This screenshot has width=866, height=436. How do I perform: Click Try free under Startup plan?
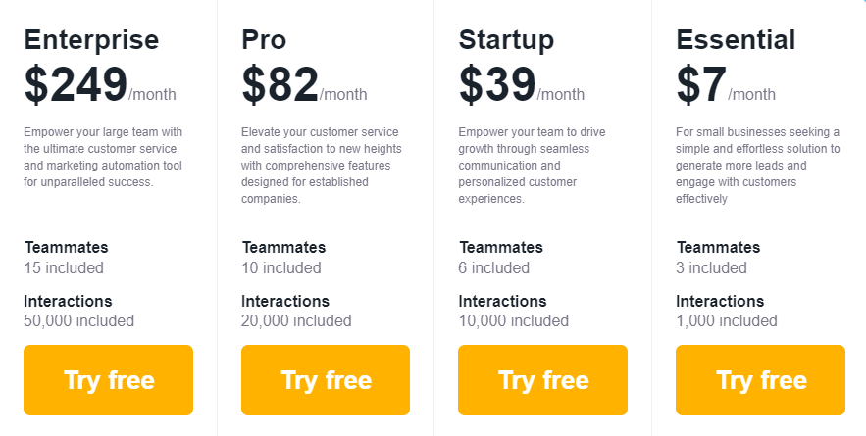point(543,380)
